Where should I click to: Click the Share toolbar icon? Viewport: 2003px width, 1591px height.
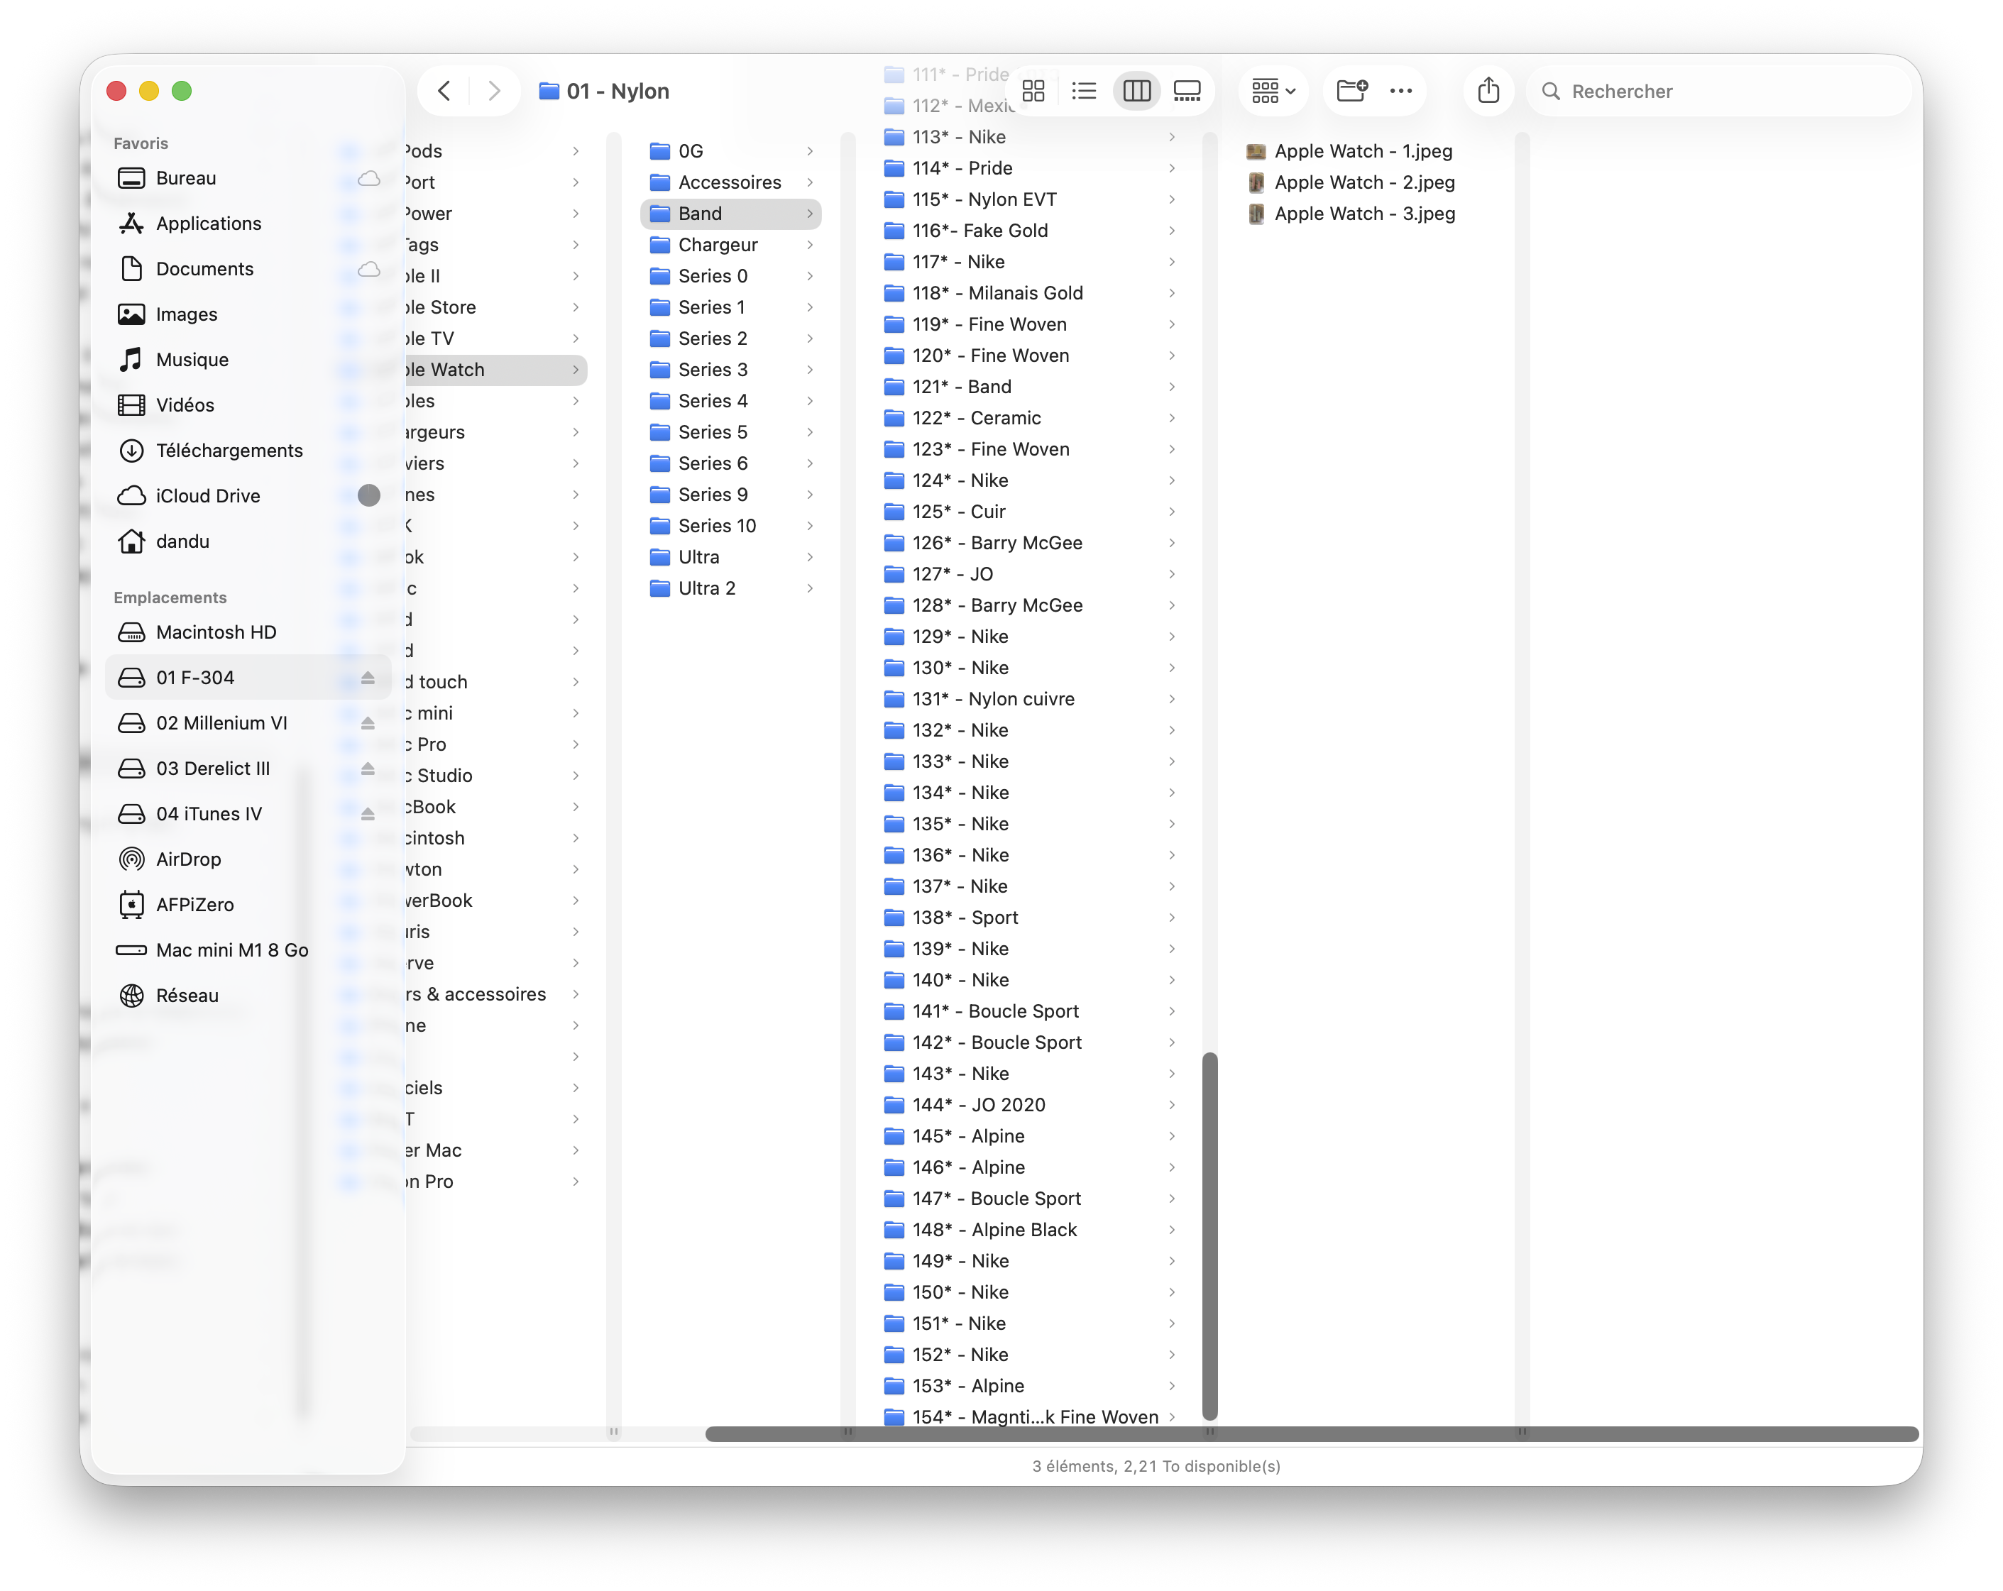tap(1488, 91)
